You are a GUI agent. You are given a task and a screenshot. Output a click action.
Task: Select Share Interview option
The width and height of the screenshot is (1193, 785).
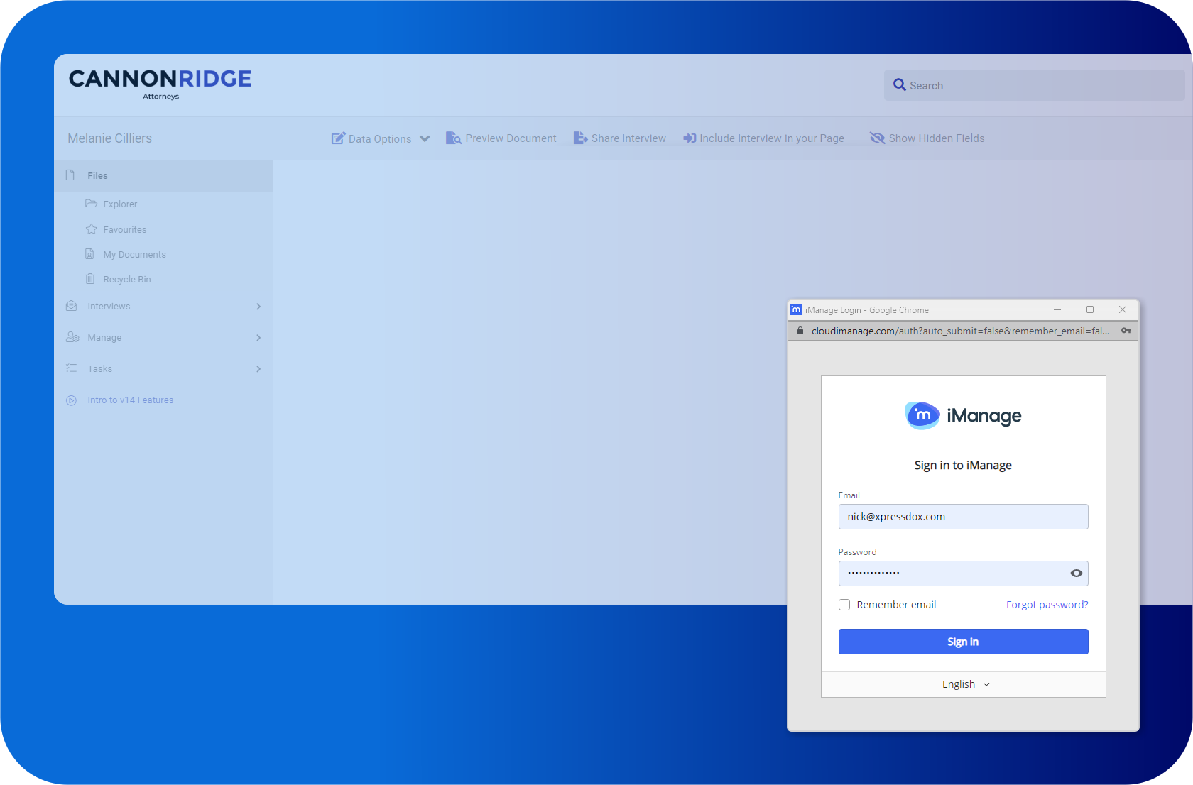click(x=628, y=138)
